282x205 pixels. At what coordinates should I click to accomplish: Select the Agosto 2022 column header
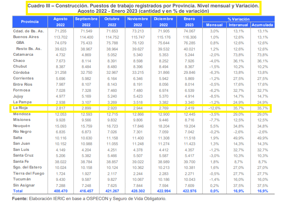(61, 22)
